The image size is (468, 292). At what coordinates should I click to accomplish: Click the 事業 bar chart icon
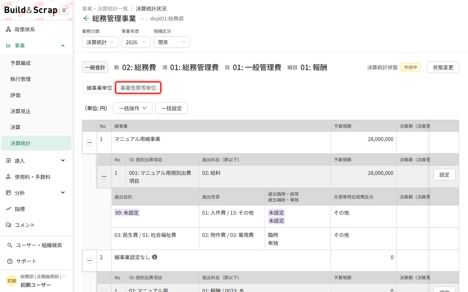pyautogui.click(x=8, y=46)
